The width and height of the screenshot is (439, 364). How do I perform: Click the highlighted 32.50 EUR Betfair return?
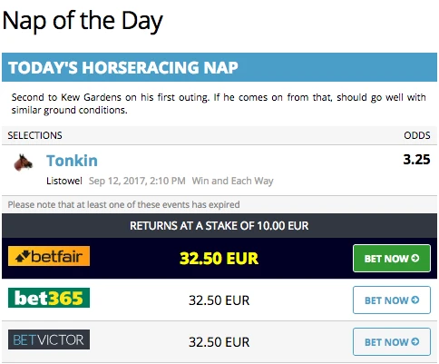point(219,259)
